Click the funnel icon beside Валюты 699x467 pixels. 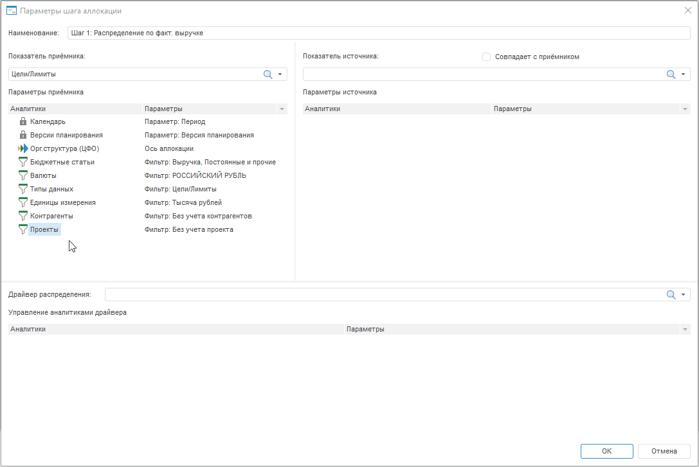click(x=23, y=175)
